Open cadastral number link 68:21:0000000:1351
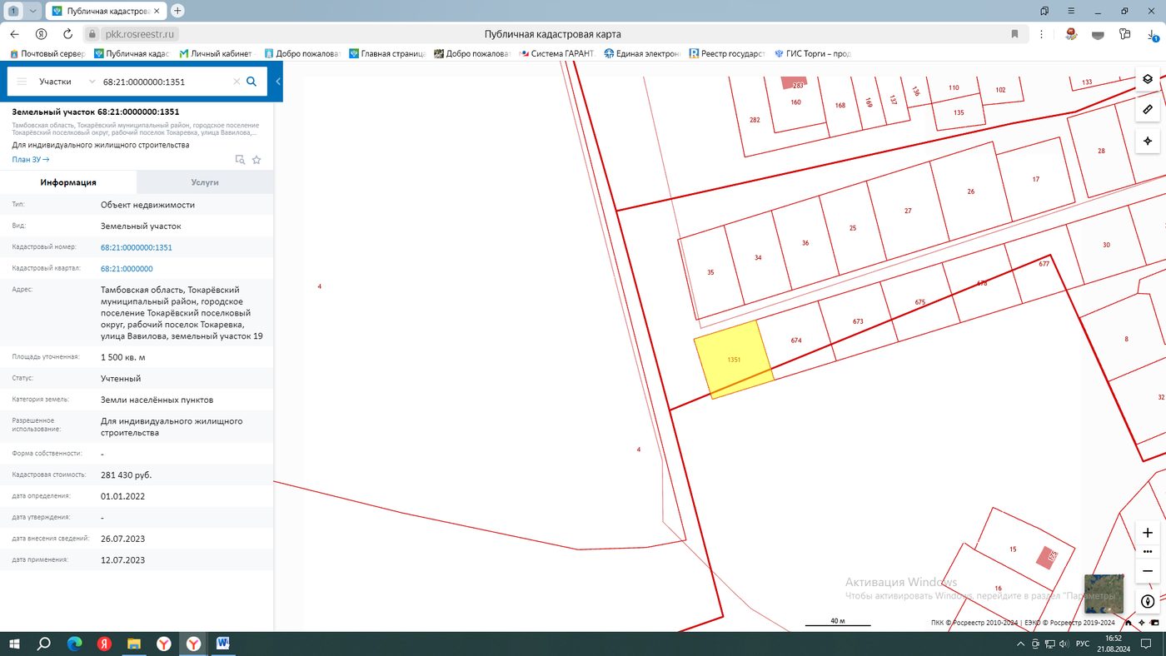Viewport: 1166px width, 656px height. 136,247
